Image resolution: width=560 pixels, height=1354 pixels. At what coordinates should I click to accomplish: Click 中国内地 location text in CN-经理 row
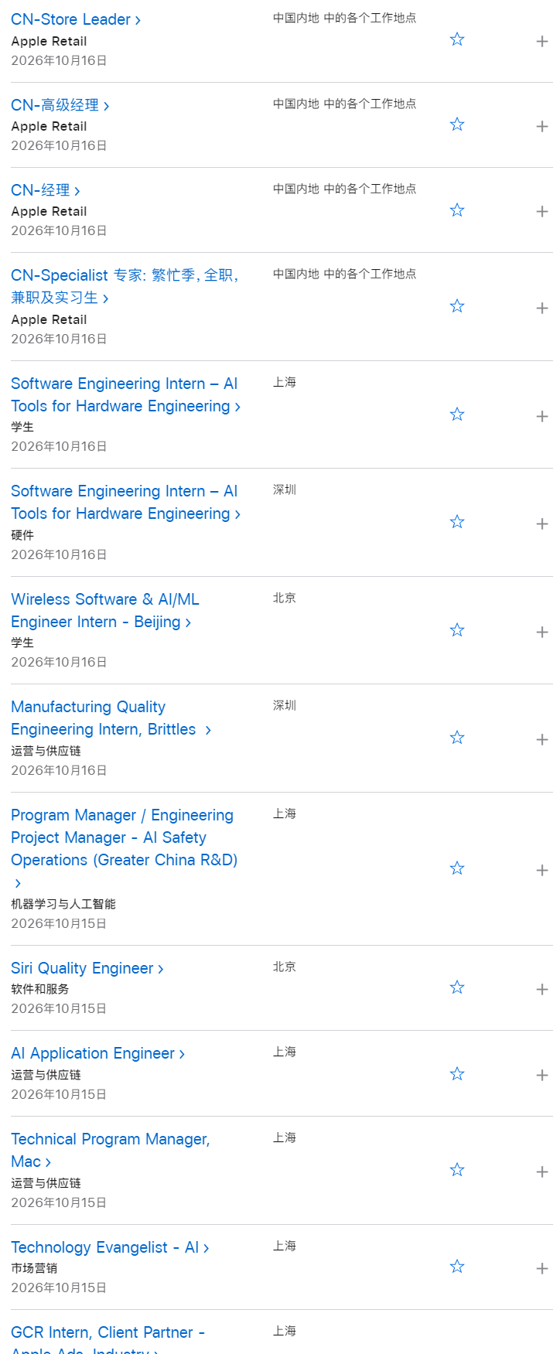click(345, 189)
